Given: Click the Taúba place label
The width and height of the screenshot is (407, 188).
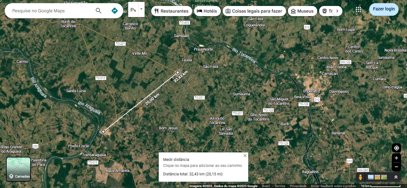Looking at the screenshot, I should coord(187,60).
